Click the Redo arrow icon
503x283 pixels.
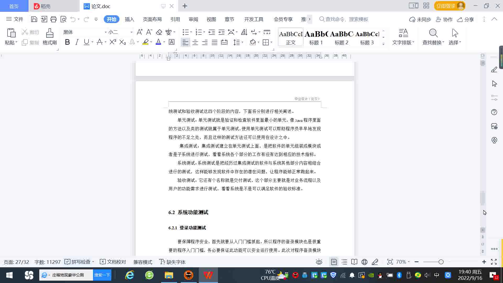tap(86, 19)
